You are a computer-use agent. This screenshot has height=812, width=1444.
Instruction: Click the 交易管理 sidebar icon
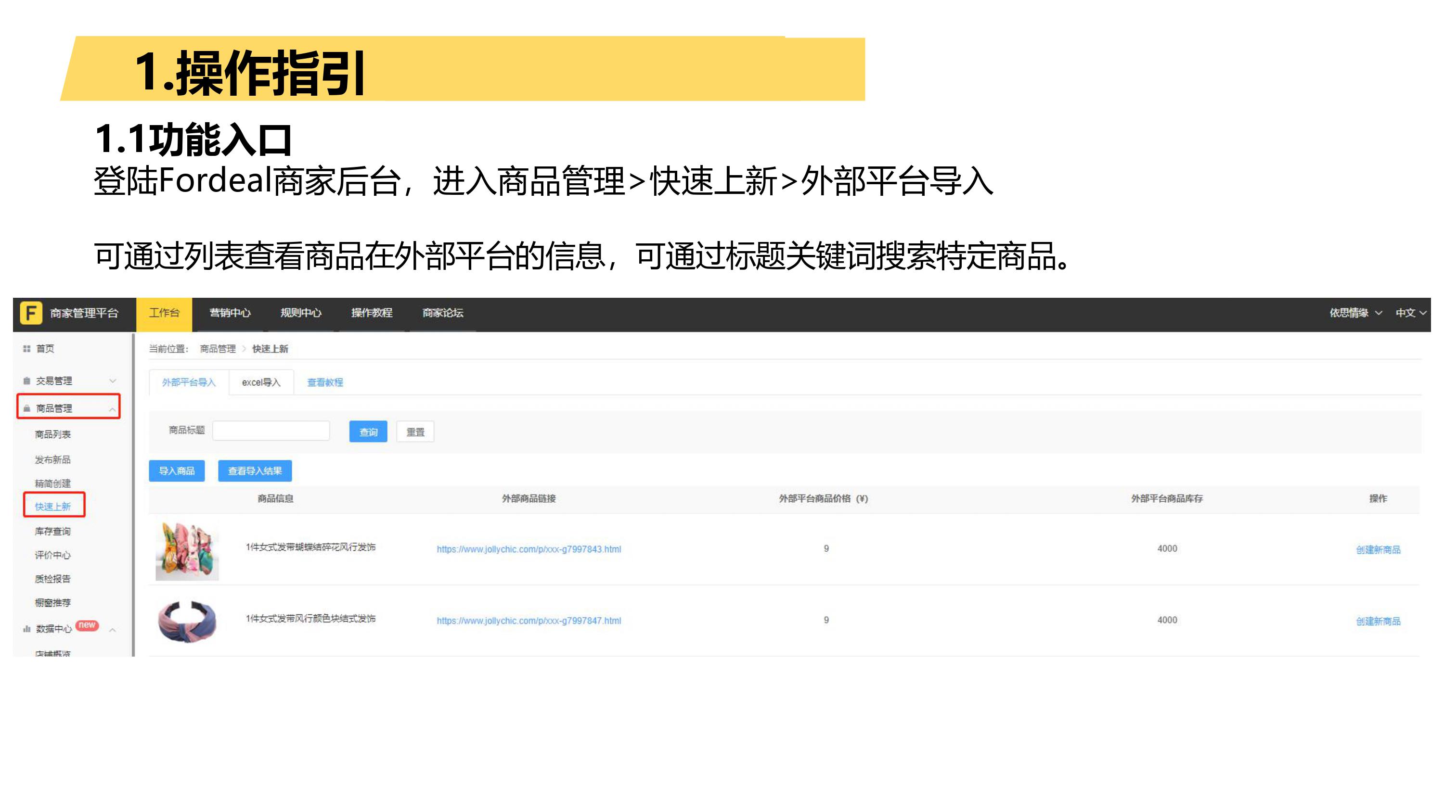point(26,381)
